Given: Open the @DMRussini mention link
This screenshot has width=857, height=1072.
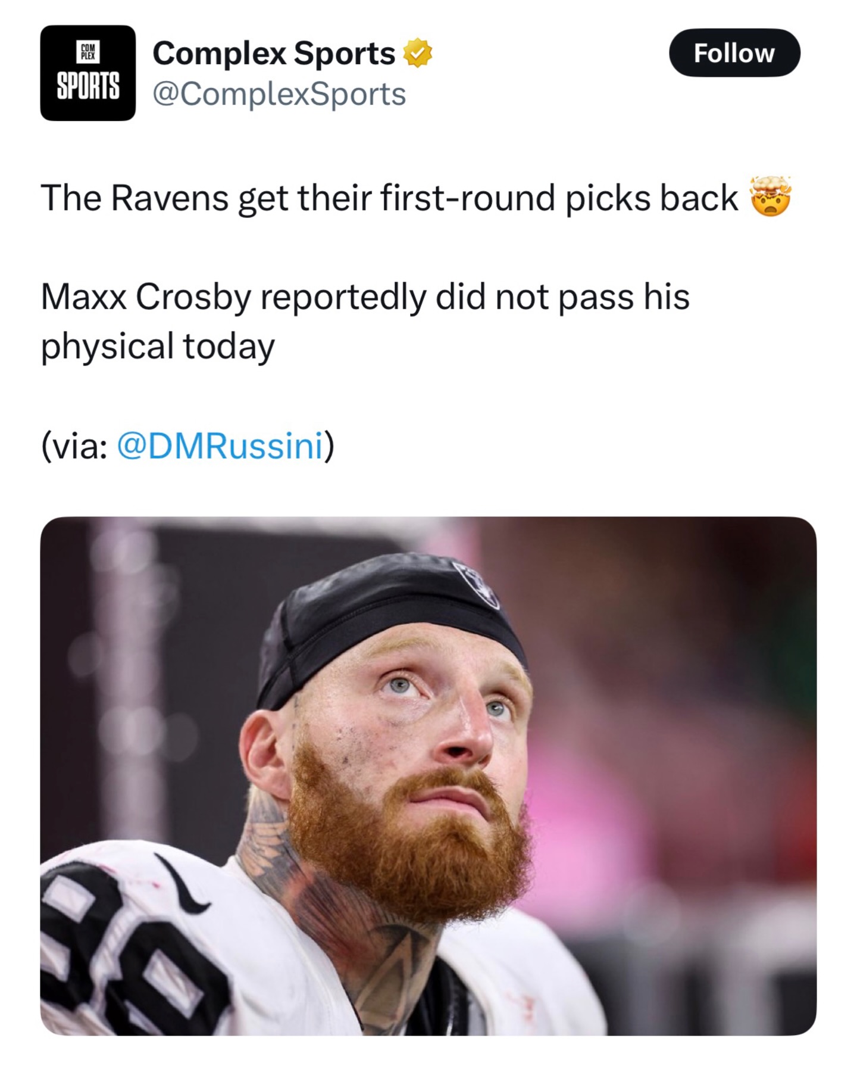Looking at the screenshot, I should [x=220, y=445].
